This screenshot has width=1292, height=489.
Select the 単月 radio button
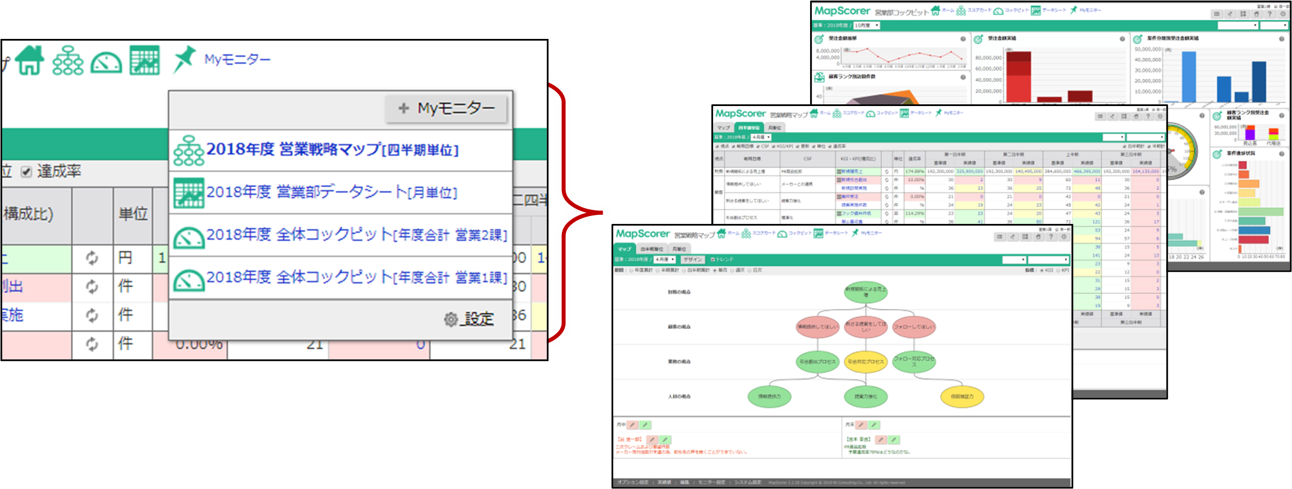pyautogui.click(x=715, y=270)
